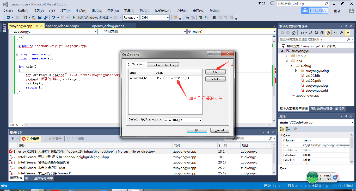Click the Save All toolbar icon
This screenshot has width=356, height=191.
coord(46,17)
